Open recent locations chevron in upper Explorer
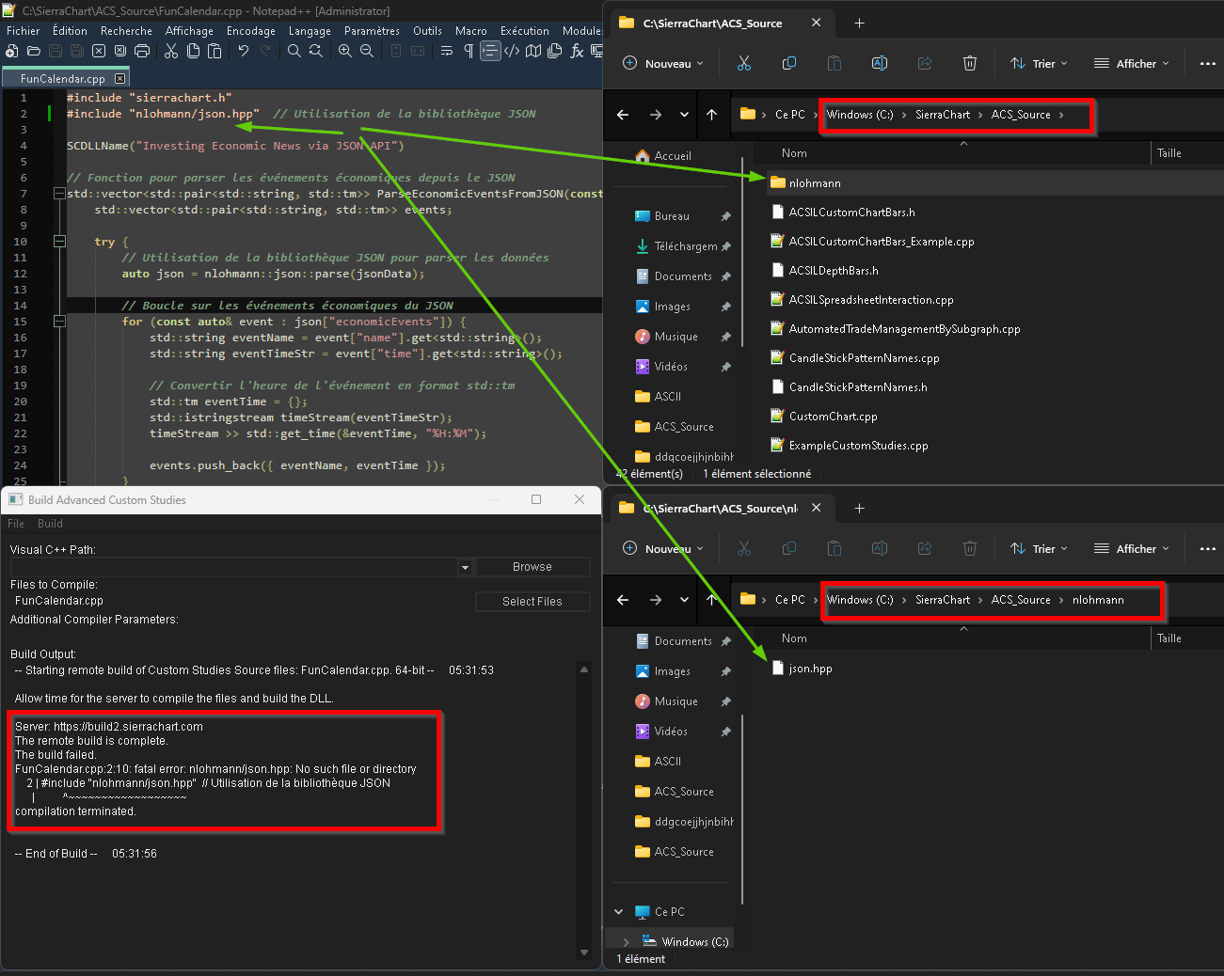 (x=684, y=115)
